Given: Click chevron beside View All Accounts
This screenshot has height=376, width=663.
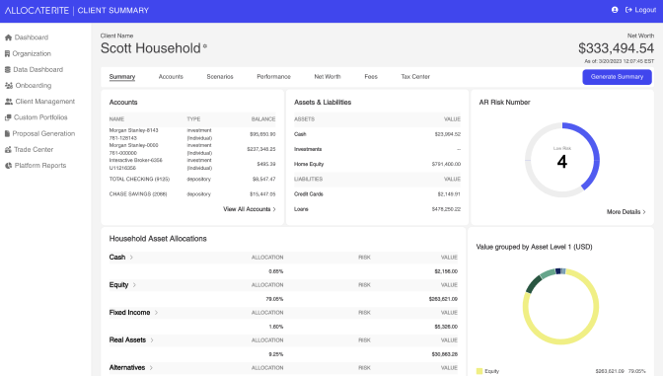Looking at the screenshot, I should pos(274,209).
